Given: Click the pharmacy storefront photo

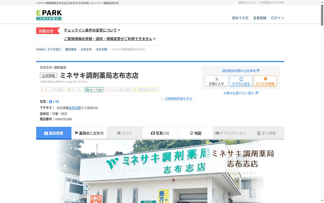Looking at the screenshot, I should [160, 171].
